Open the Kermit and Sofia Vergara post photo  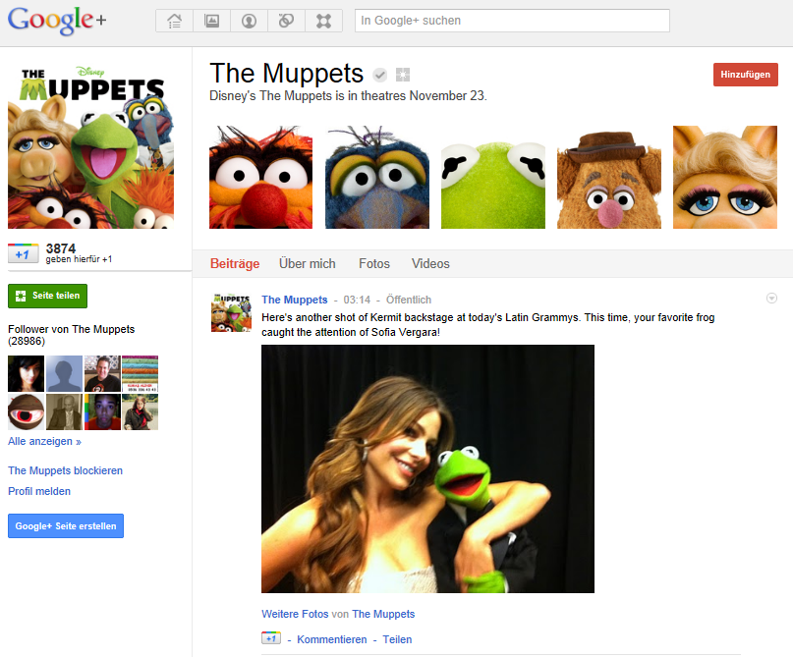(427, 468)
